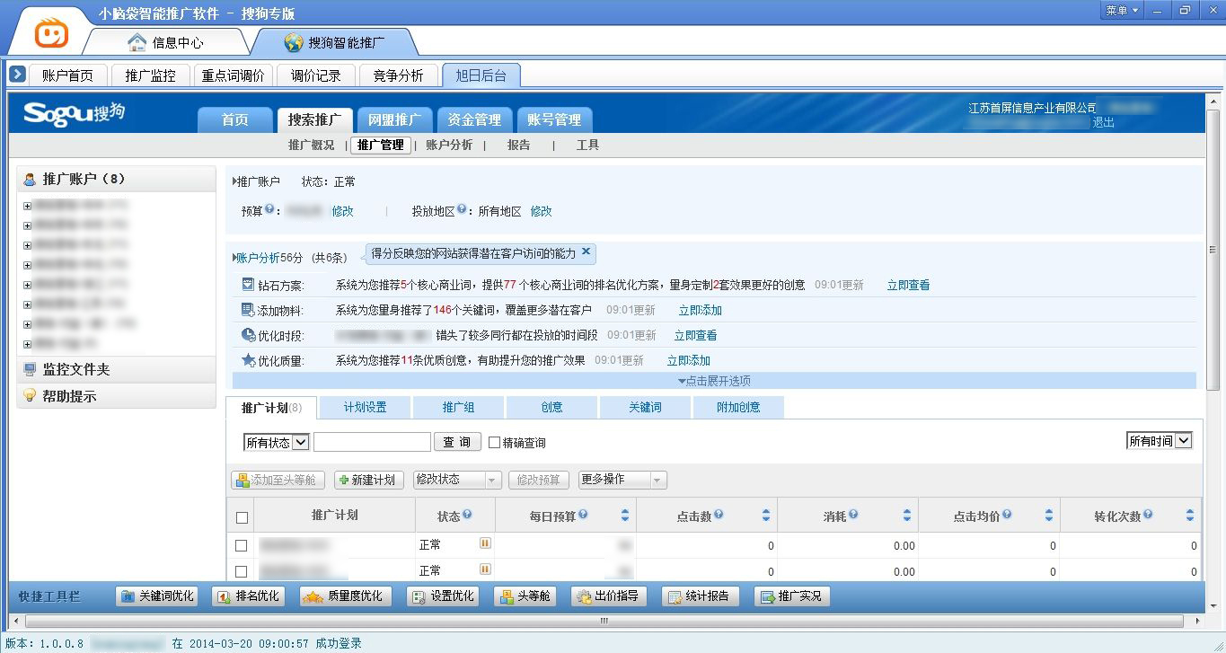This screenshot has width=1226, height=653.
Task: Open the 所有时间 dropdown on the right
Action: pyautogui.click(x=1159, y=439)
